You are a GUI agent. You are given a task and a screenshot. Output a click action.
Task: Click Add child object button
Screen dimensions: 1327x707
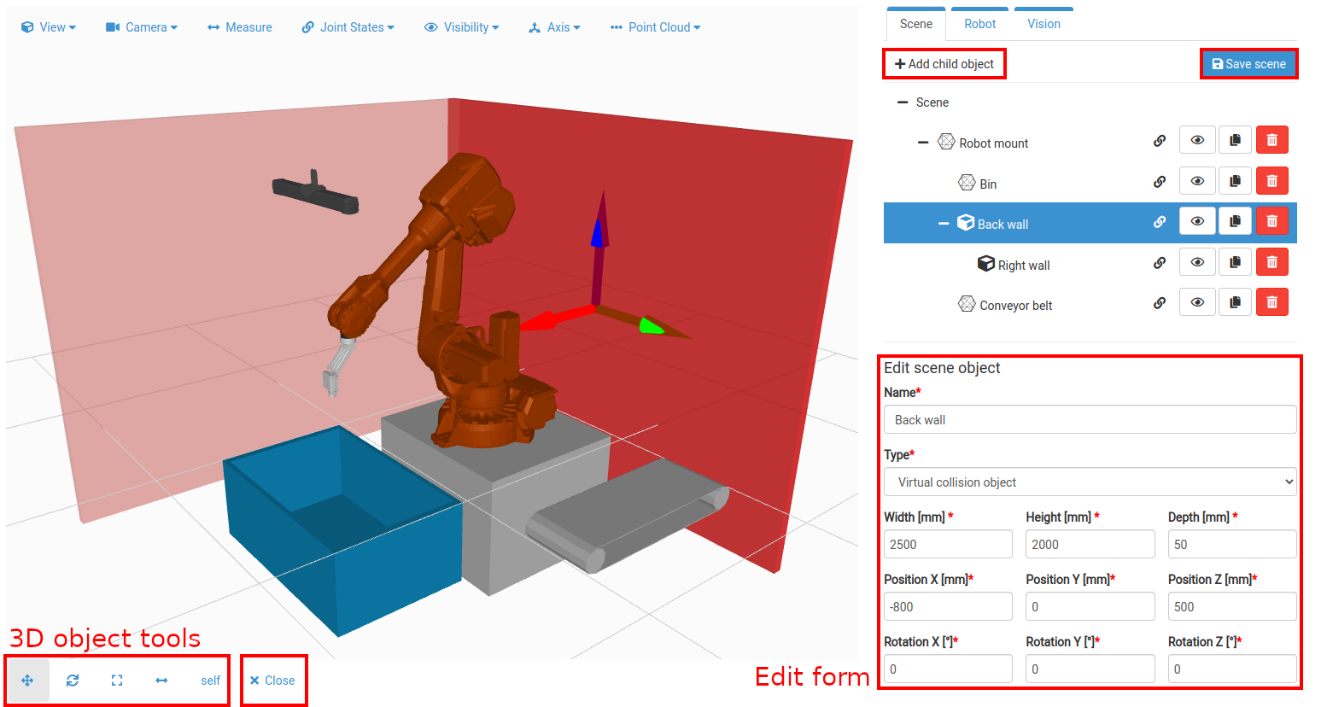pos(944,64)
